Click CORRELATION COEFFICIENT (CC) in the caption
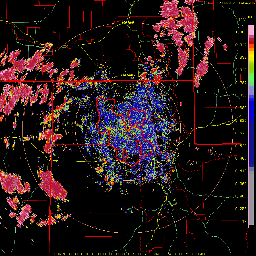This screenshot has width=256, height=256. click(90, 254)
